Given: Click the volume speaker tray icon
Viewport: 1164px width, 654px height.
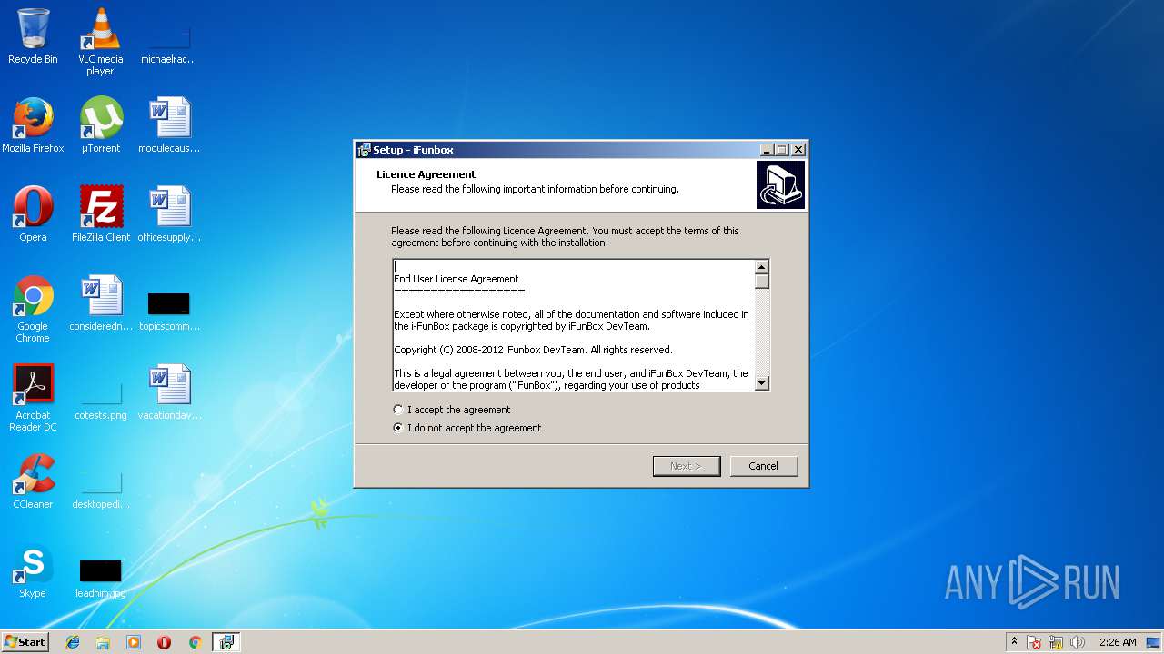Looking at the screenshot, I should tap(1078, 642).
